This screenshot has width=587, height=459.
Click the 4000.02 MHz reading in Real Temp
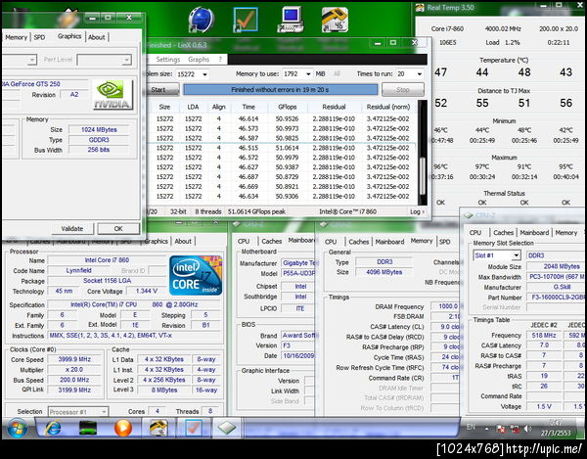point(503,28)
